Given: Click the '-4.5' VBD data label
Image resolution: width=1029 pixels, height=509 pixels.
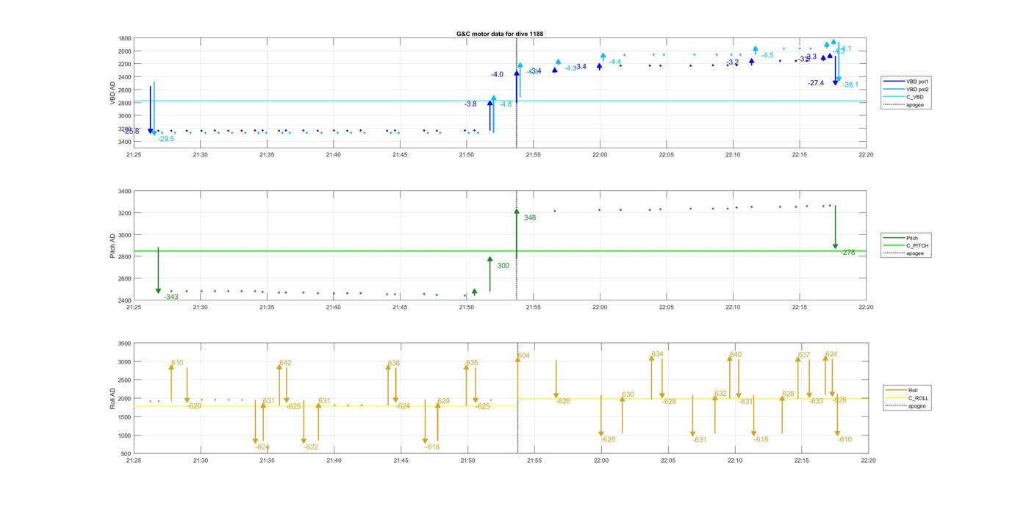Looking at the screenshot, I should pyautogui.click(x=767, y=55).
